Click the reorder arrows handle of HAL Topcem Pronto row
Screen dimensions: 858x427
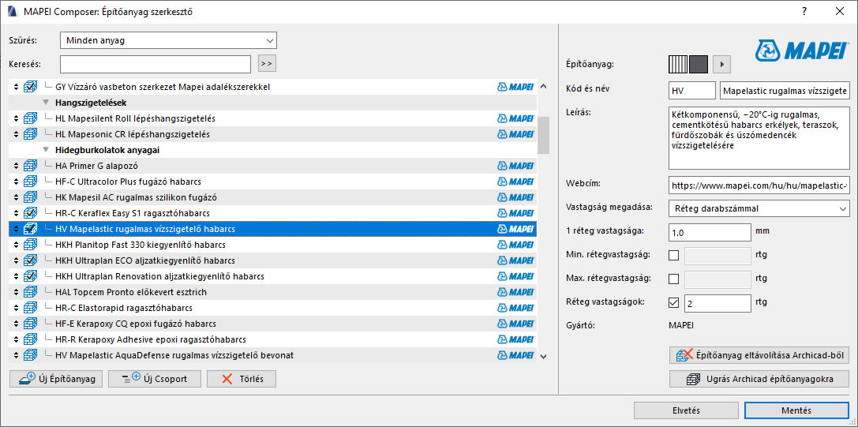(16, 292)
